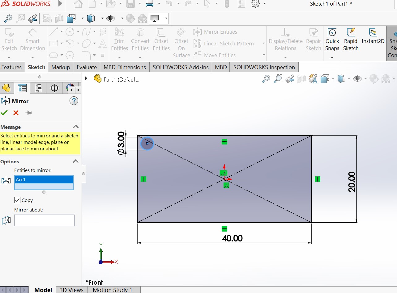Switch to the DimXpertManager crosshair tab icon
The height and width of the screenshot is (293, 397).
54,88
